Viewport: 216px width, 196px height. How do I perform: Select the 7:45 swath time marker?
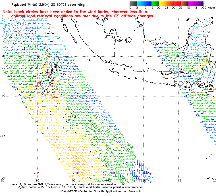(x=76, y=173)
